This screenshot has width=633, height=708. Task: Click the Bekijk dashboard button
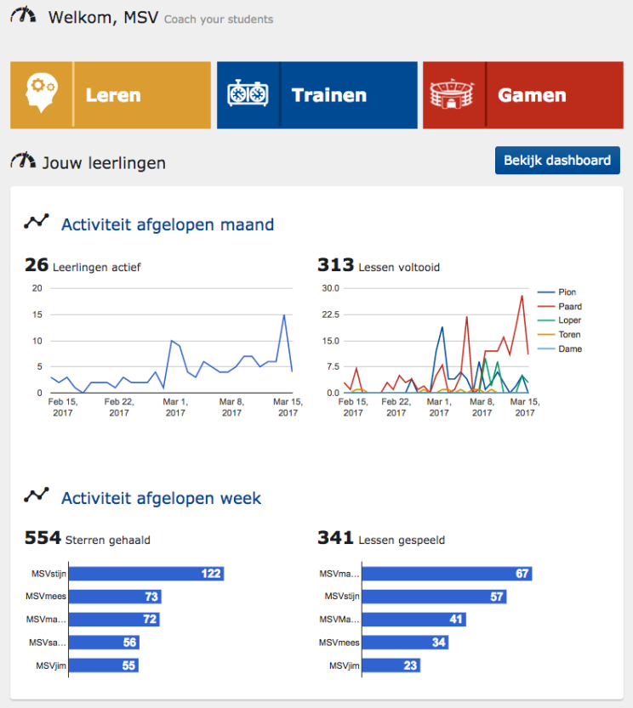pyautogui.click(x=557, y=161)
